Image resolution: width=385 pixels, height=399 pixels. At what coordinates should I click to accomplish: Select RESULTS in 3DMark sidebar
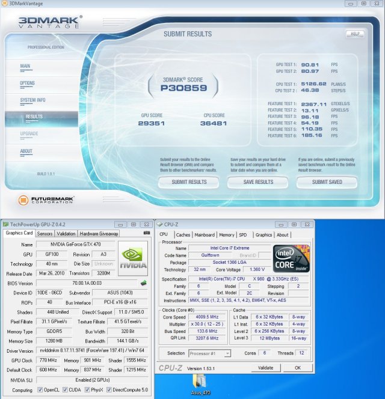tap(34, 117)
